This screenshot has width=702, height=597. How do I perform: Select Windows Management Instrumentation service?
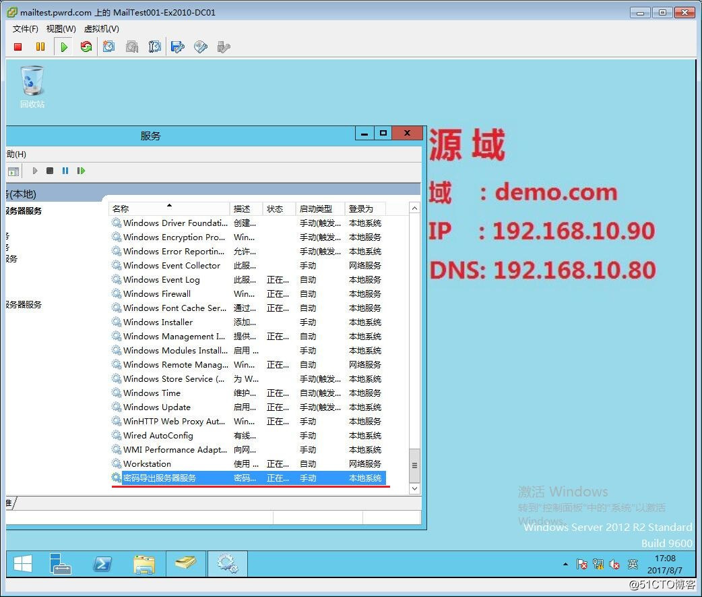click(247, 336)
